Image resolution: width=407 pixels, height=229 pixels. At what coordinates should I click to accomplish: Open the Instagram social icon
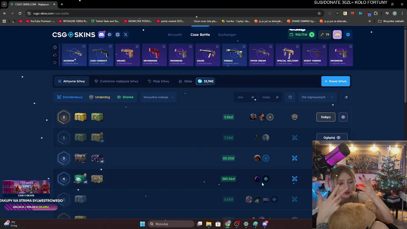118,35
